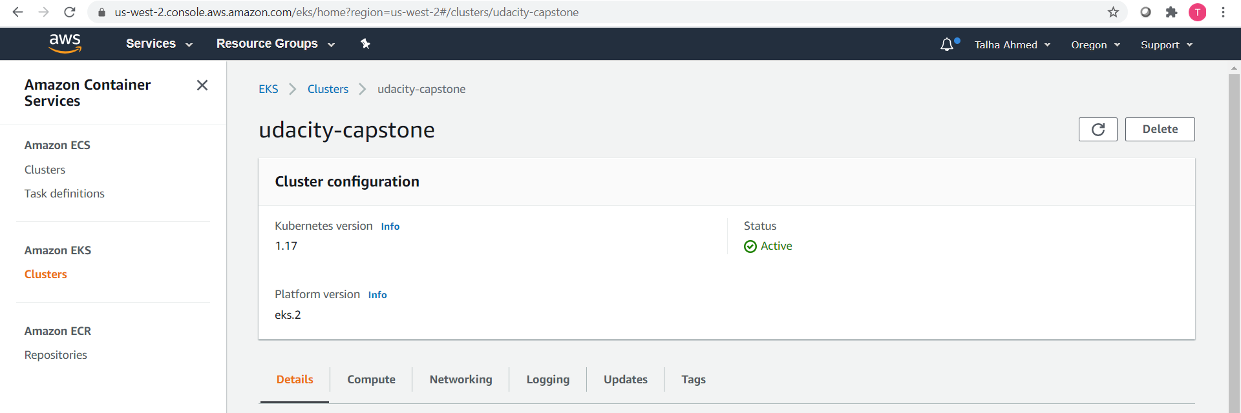This screenshot has width=1241, height=413.
Task: Click the browser back arrow
Action: pyautogui.click(x=18, y=12)
